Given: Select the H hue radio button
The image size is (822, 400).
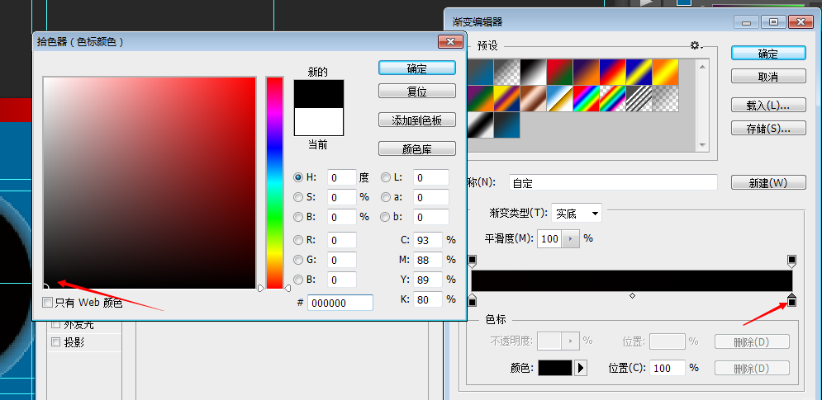Looking at the screenshot, I should [x=298, y=177].
